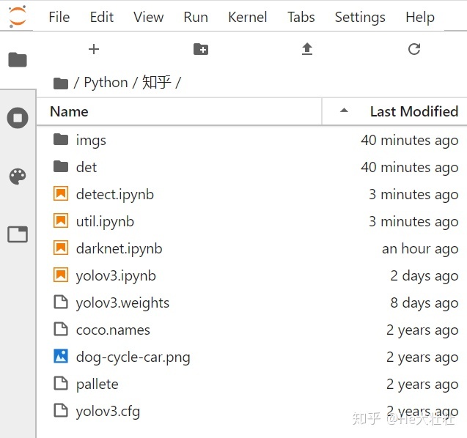Select the yolov3.weights file
Viewport: 467px width, 438px height.
(122, 302)
